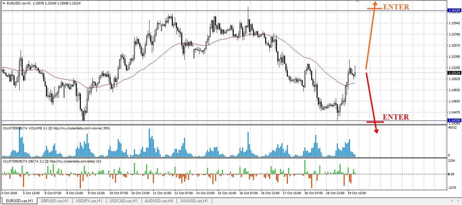Click the 19 Oct 15:00 time axis marker
Viewport: 462px width, 205px height.
tap(356, 193)
